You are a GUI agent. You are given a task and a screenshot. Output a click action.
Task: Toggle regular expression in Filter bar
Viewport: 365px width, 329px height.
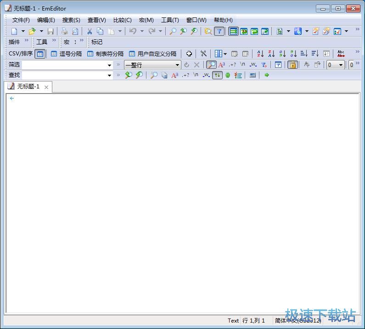pyautogui.click(x=232, y=65)
